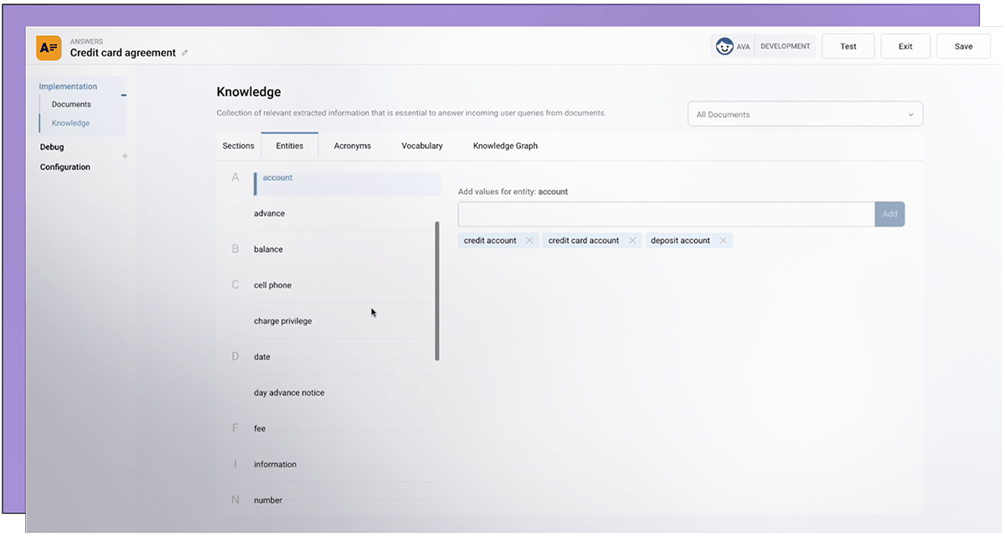Screen dimensions: 1005x538
Task: Open Documents in the sidebar
Action: 71,105
